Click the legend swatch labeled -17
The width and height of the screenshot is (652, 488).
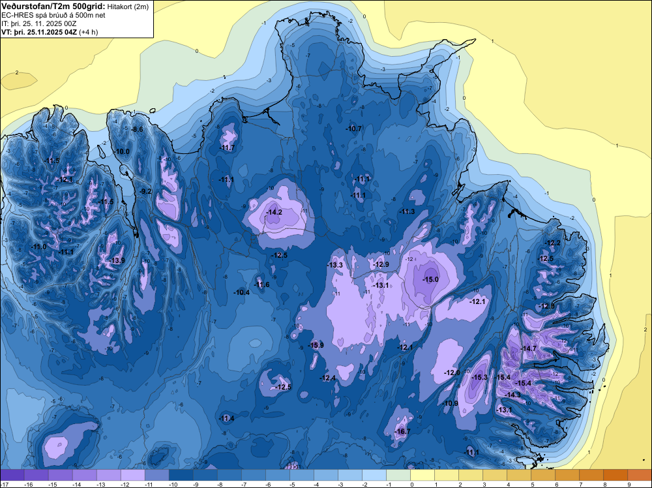click(x=12, y=475)
